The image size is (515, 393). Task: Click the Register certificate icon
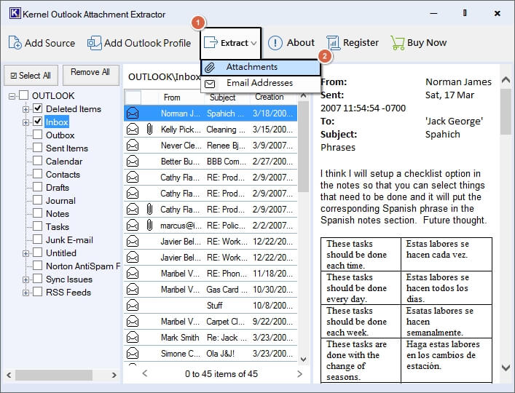click(334, 43)
